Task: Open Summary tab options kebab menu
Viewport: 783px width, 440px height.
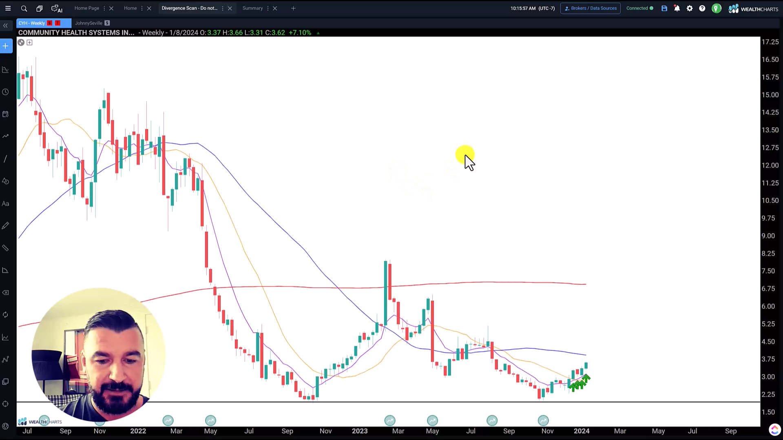Action: click(x=268, y=8)
